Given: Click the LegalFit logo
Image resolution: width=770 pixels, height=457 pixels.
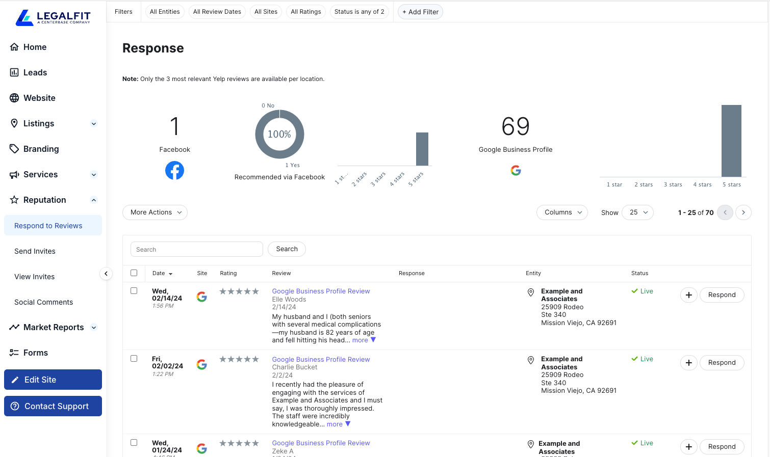Looking at the screenshot, I should [53, 17].
